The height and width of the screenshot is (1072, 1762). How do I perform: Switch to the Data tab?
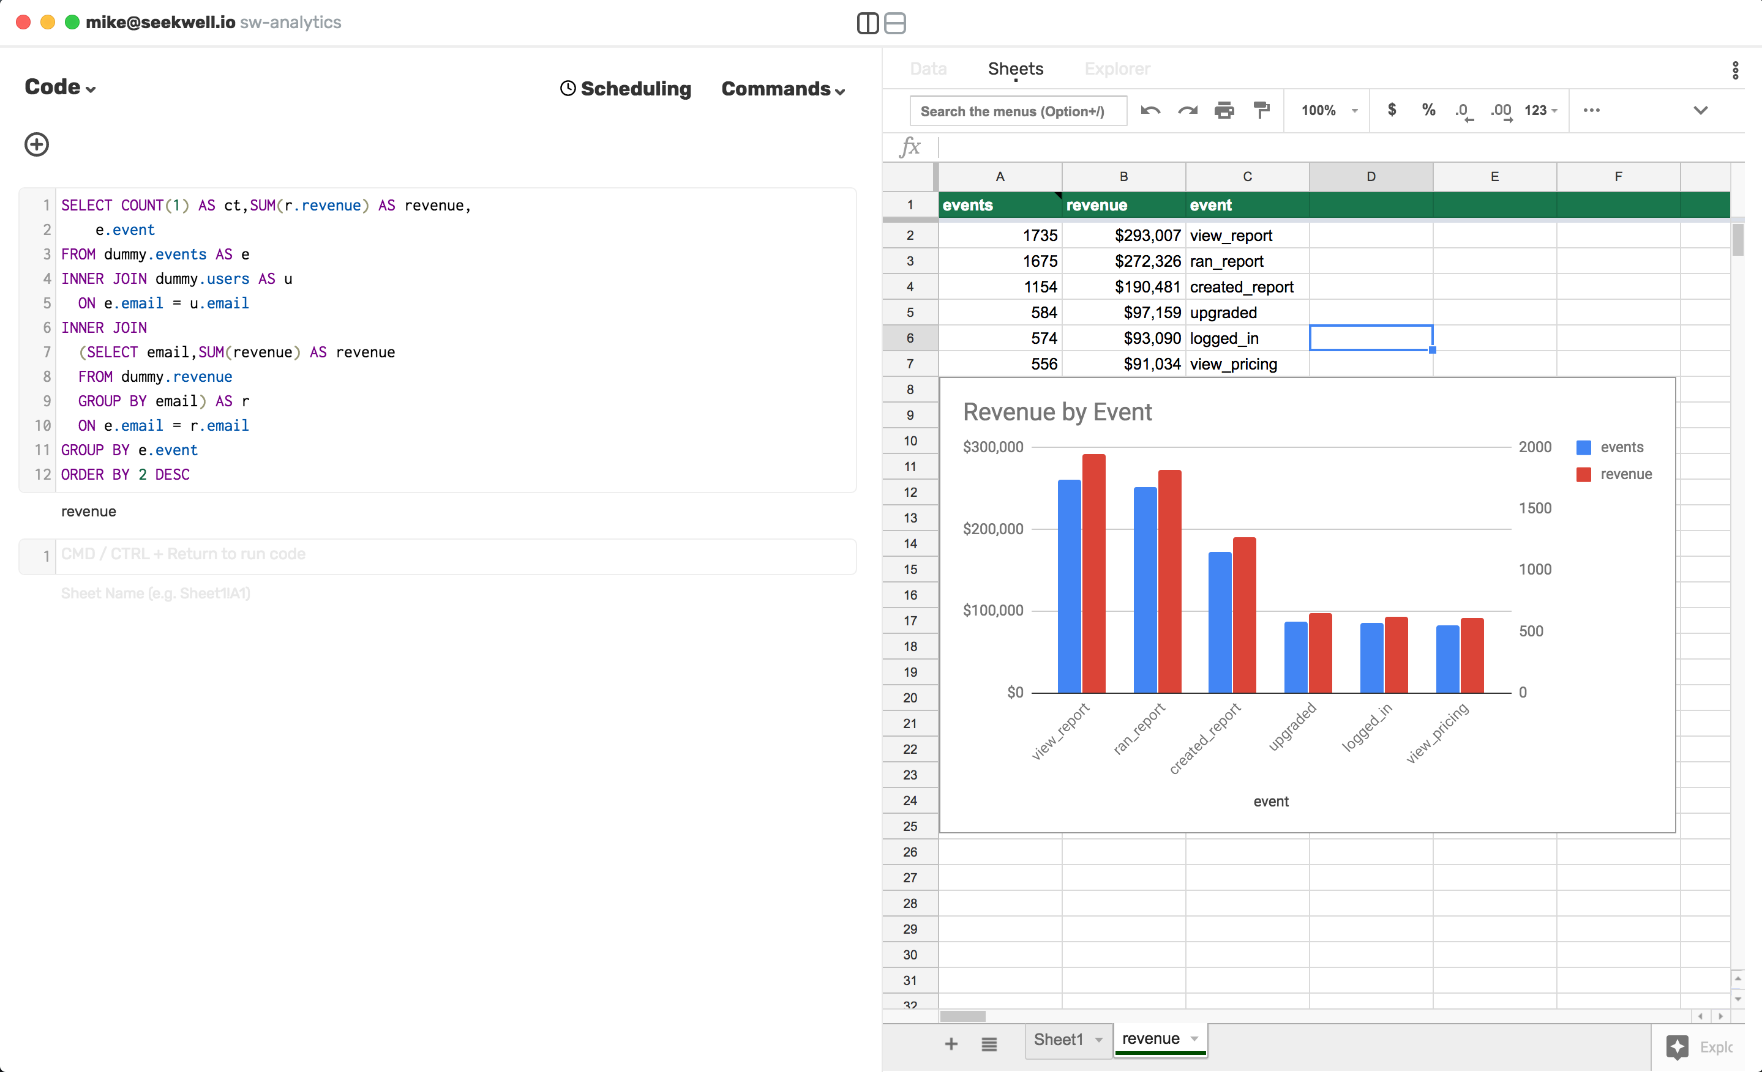(928, 69)
